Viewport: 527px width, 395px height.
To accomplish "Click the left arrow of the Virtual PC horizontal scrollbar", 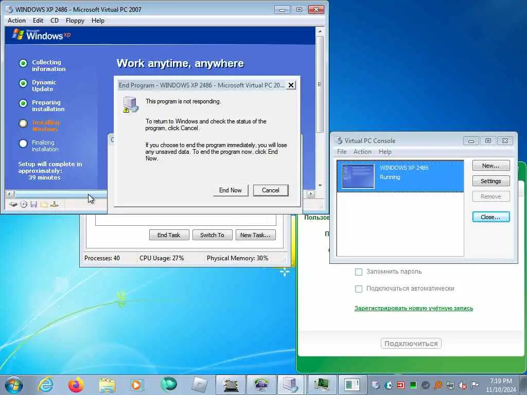I will 10,194.
